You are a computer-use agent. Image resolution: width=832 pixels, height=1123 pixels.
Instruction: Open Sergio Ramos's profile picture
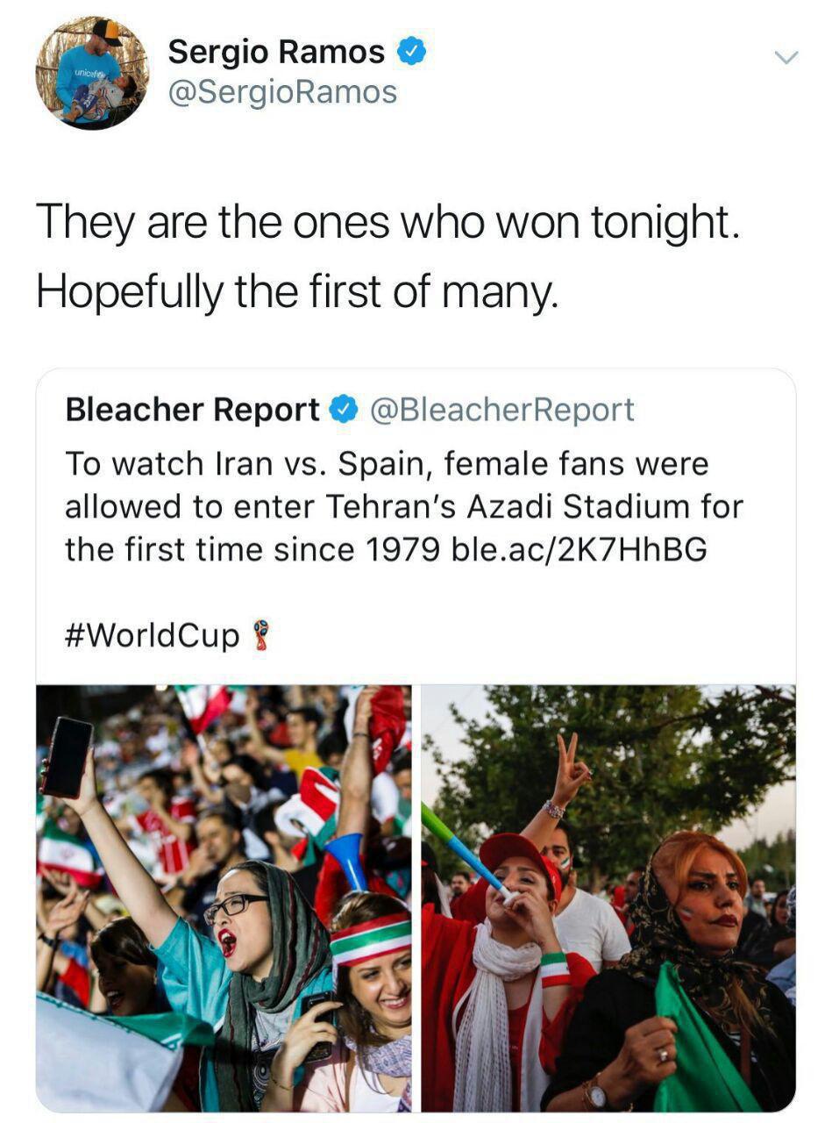(92, 74)
